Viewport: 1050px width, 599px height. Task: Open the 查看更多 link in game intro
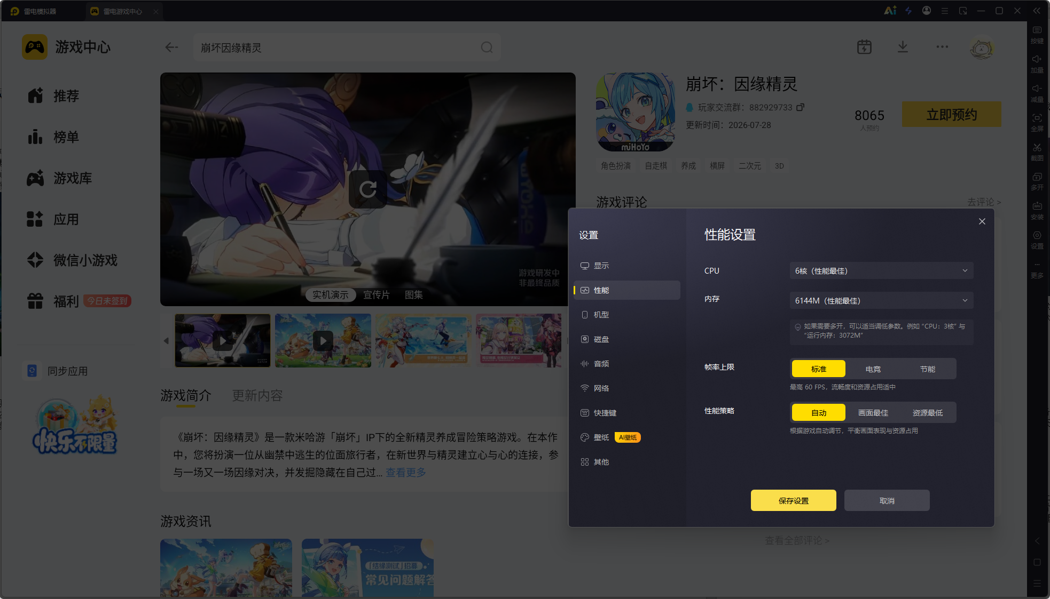coord(406,473)
